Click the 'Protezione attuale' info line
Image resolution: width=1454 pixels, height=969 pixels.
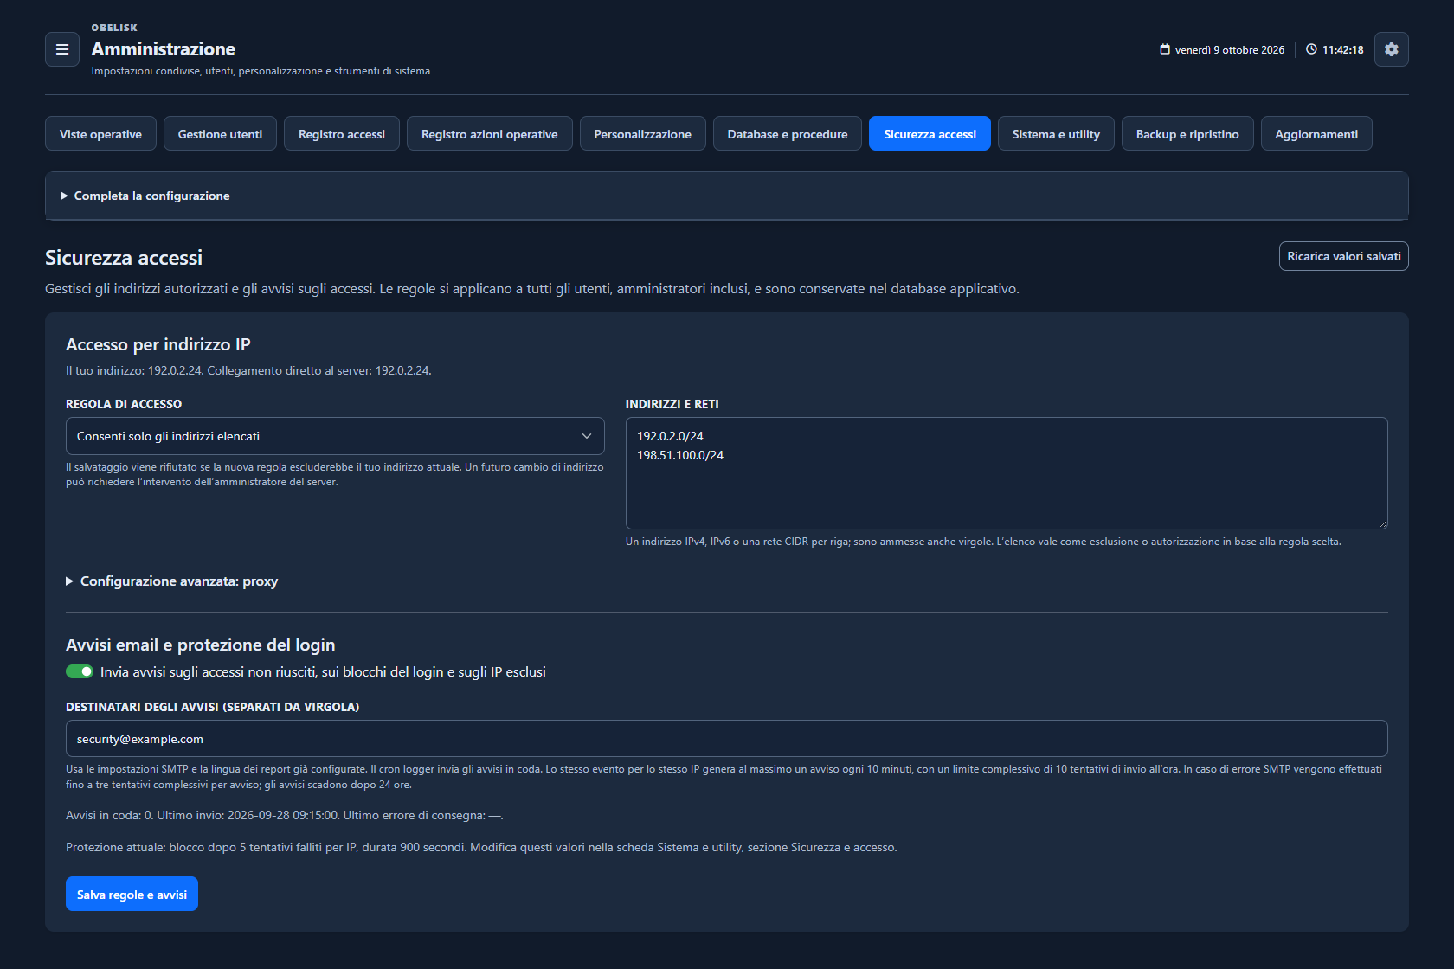point(481,847)
